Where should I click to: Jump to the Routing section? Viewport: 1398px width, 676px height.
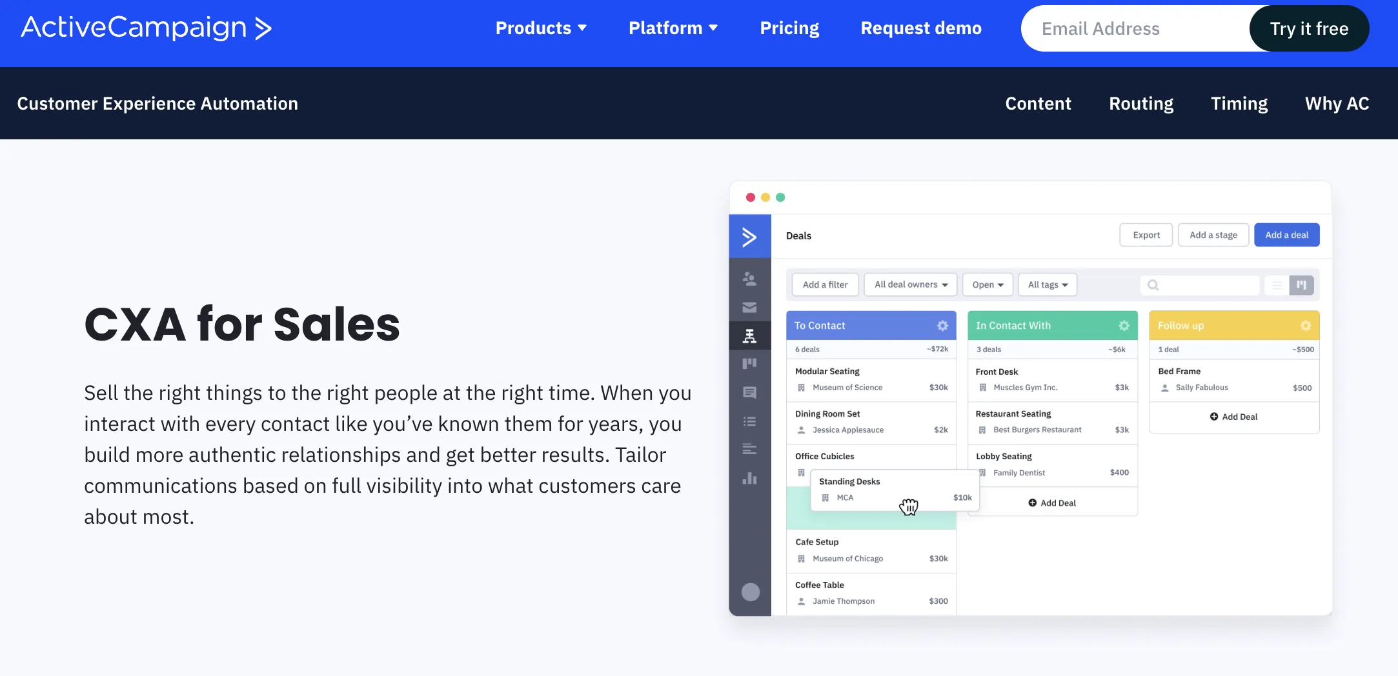[1141, 103]
